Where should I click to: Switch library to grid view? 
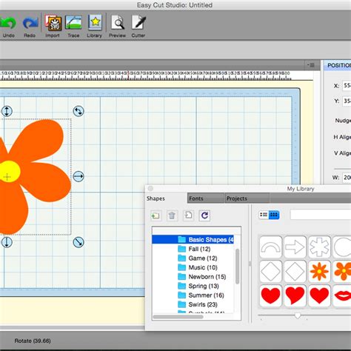tap(274, 215)
